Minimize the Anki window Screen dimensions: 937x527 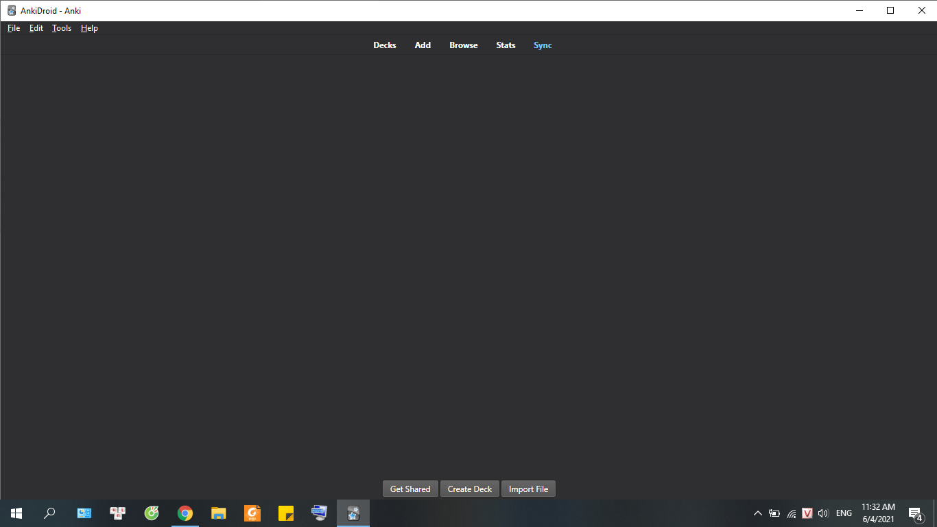pos(859,10)
